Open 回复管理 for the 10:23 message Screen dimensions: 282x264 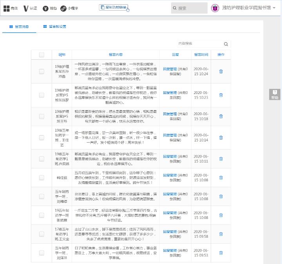[170, 92]
